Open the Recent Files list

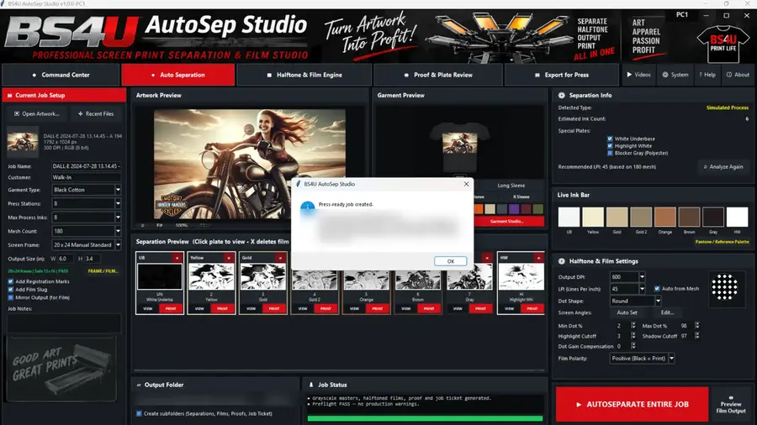(x=96, y=113)
